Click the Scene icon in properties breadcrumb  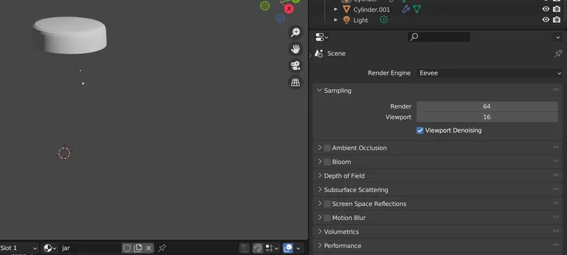click(319, 53)
